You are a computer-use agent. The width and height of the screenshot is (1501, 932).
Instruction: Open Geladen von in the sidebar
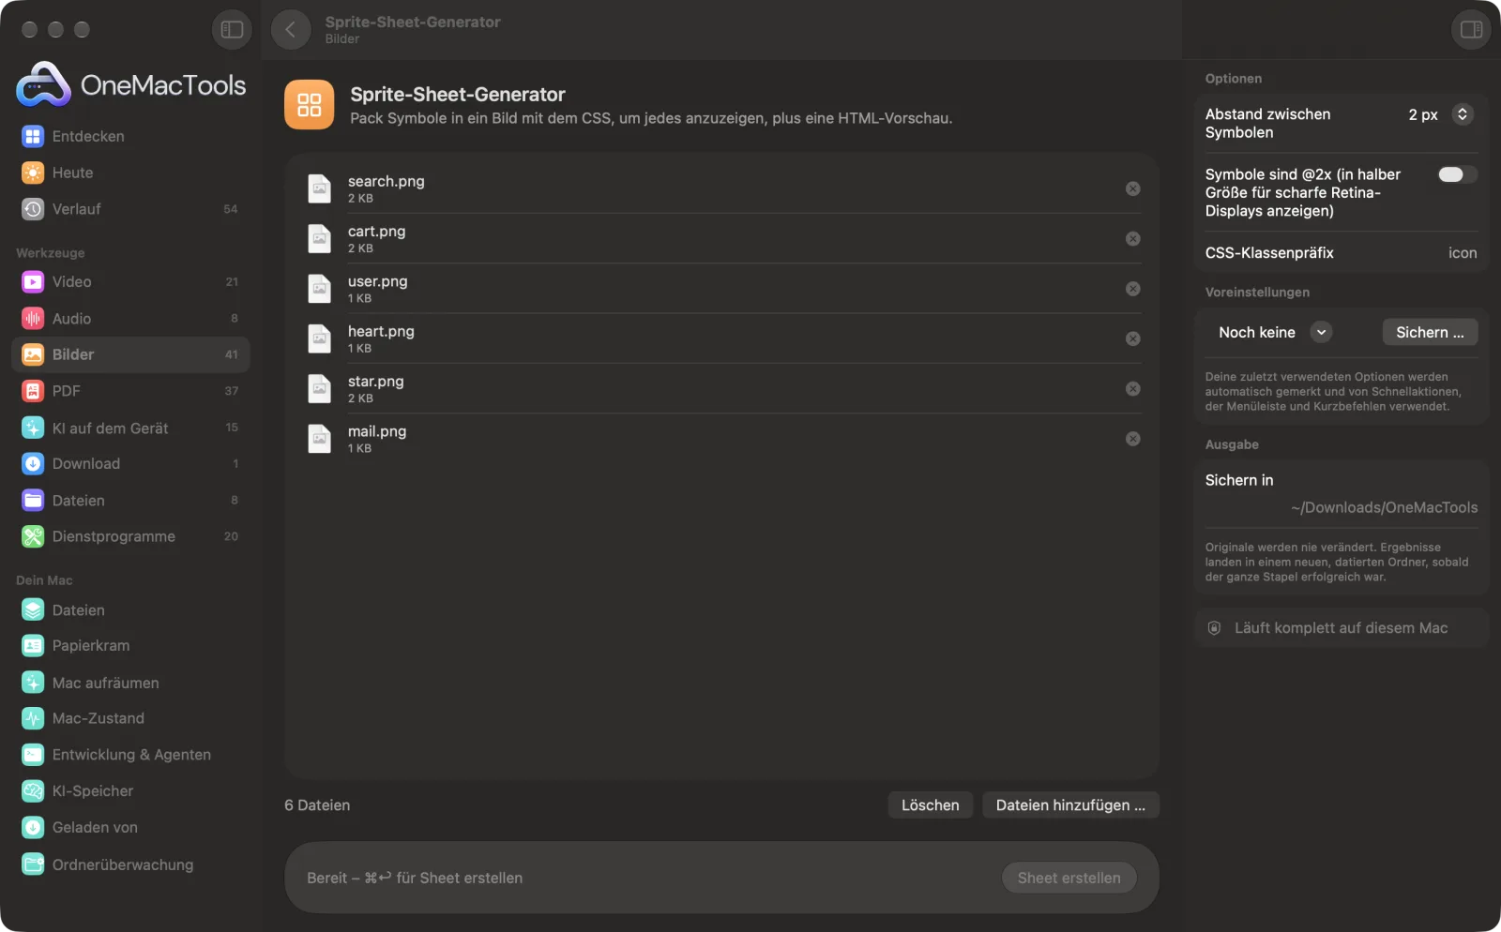click(x=130, y=828)
